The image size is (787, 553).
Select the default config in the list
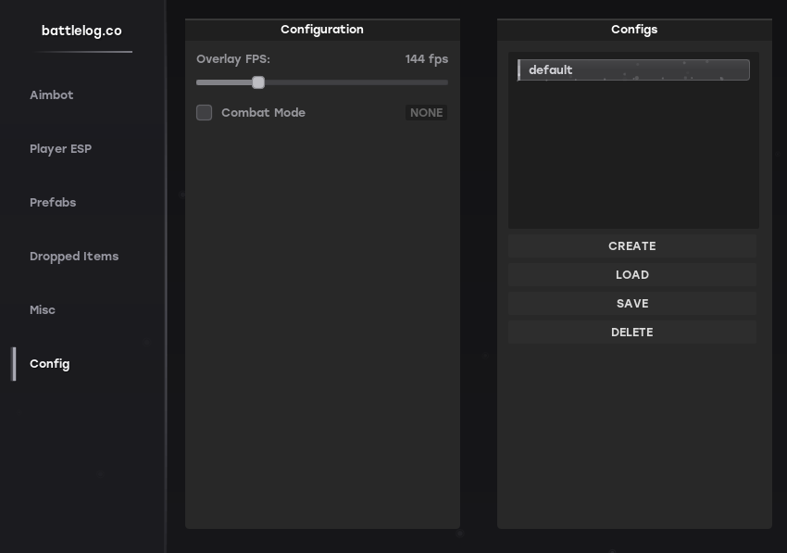click(633, 69)
